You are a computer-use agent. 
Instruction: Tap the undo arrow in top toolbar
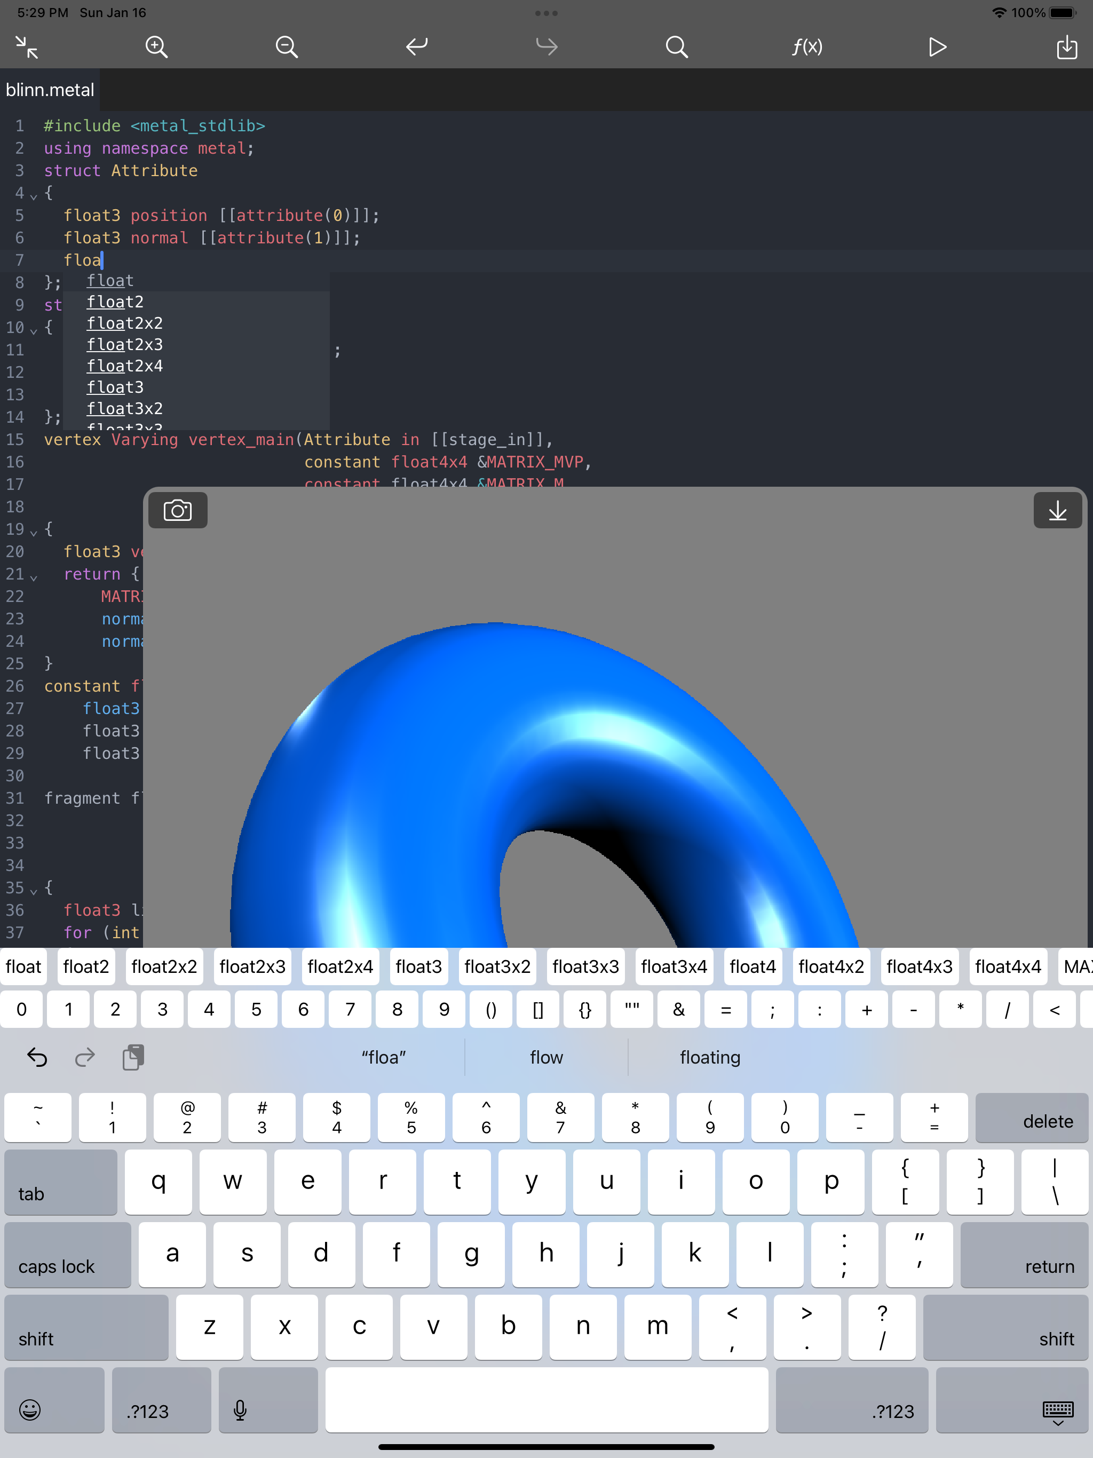(417, 47)
